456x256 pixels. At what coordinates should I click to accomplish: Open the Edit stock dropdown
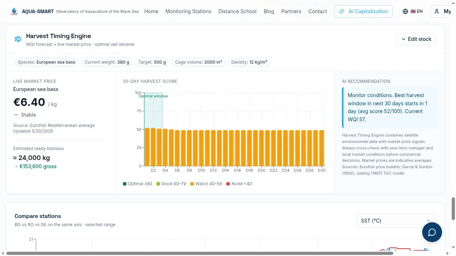tap(416, 39)
